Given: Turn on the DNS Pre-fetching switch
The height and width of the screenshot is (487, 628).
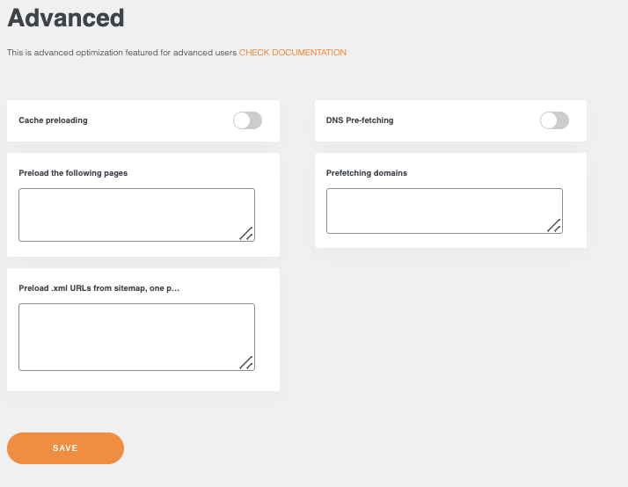Looking at the screenshot, I should click(554, 120).
